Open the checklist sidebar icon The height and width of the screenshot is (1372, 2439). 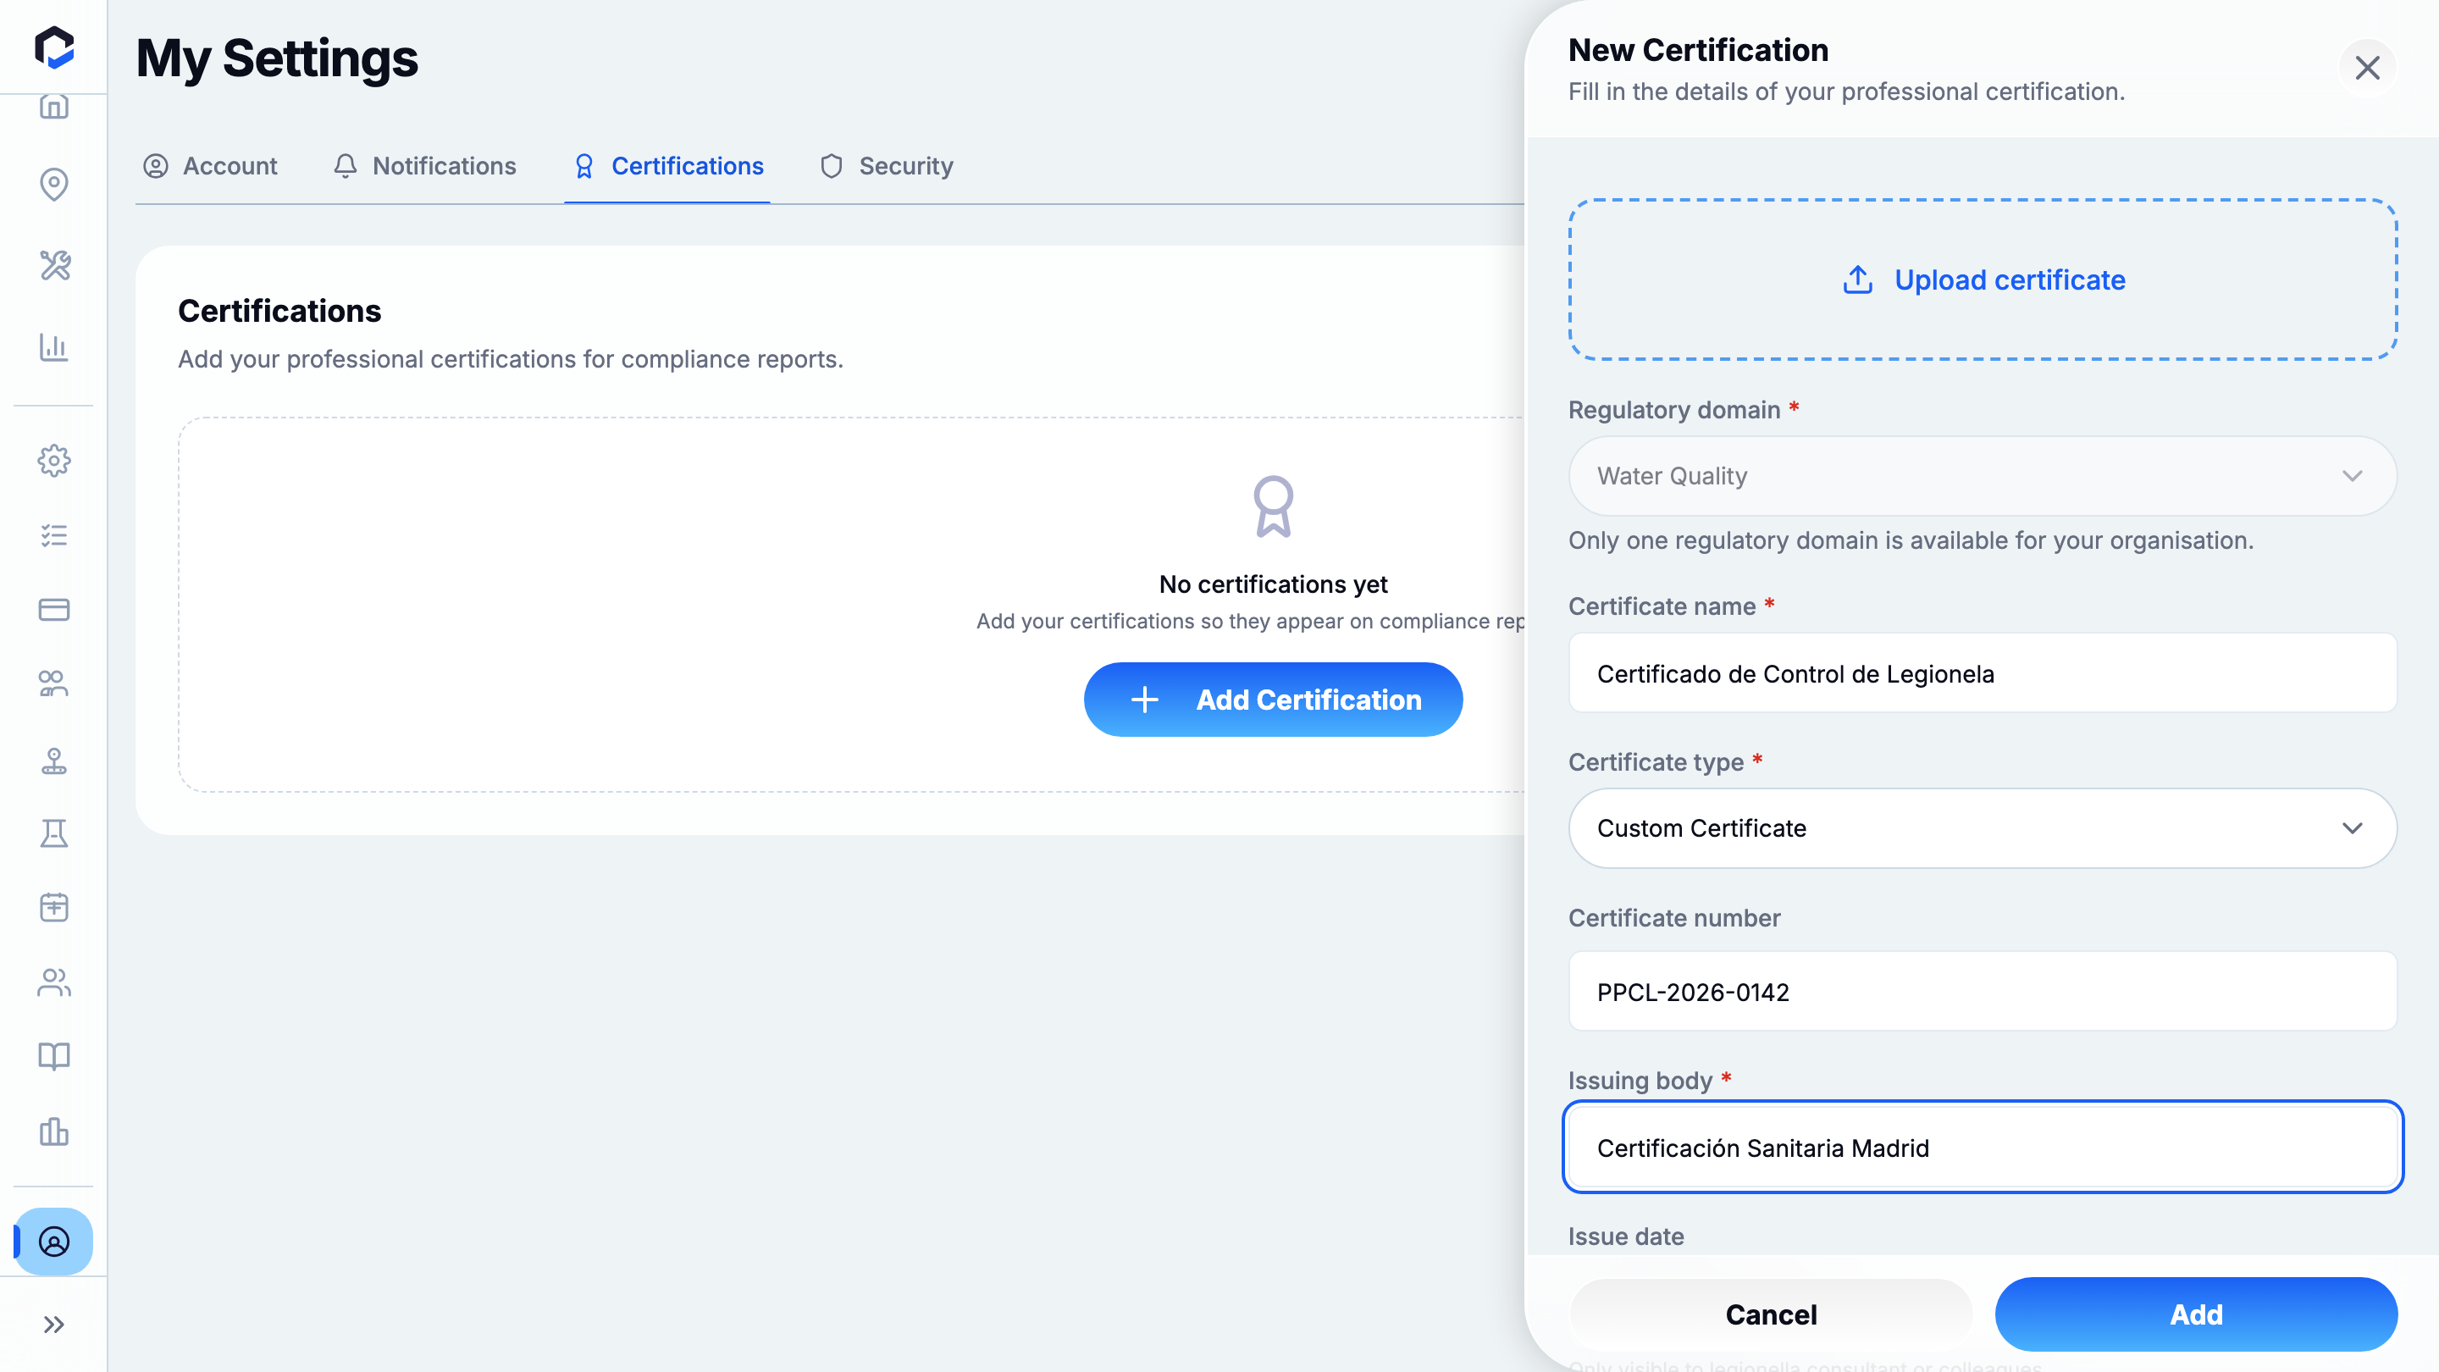(54, 536)
